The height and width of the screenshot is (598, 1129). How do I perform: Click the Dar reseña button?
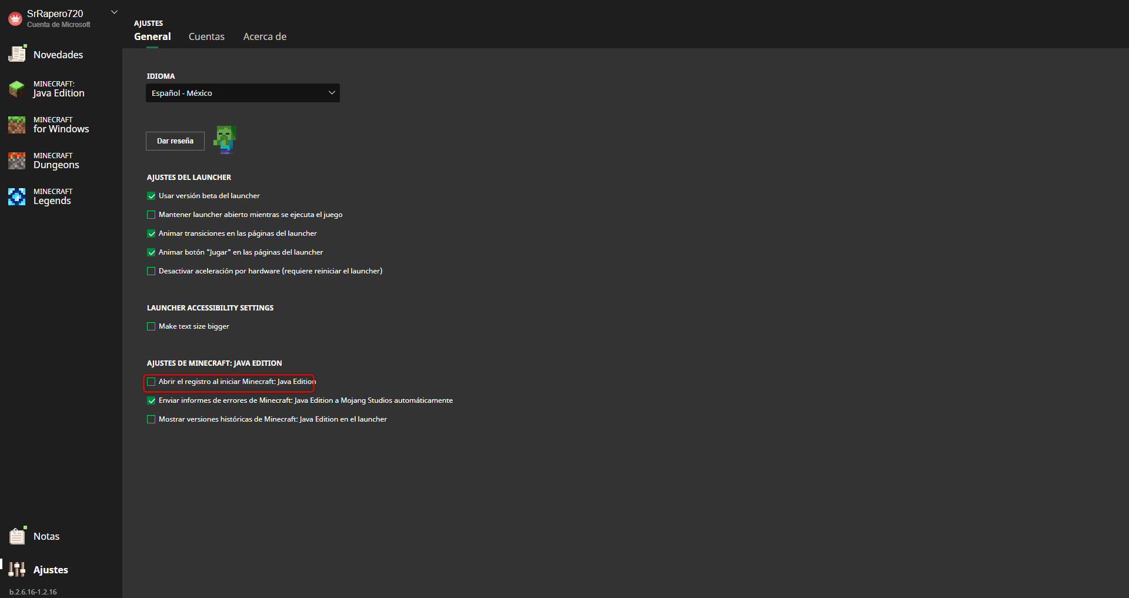tap(175, 141)
